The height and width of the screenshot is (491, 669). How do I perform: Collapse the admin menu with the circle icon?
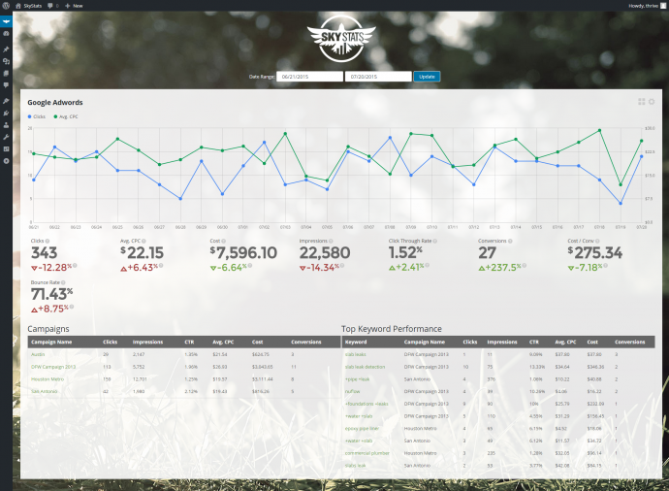point(6,161)
